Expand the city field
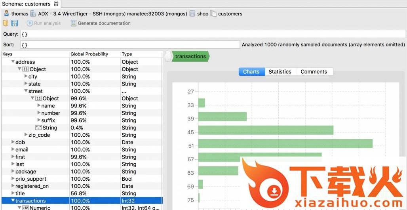Viewport: 407px width, 210px height. pyautogui.click(x=26, y=76)
